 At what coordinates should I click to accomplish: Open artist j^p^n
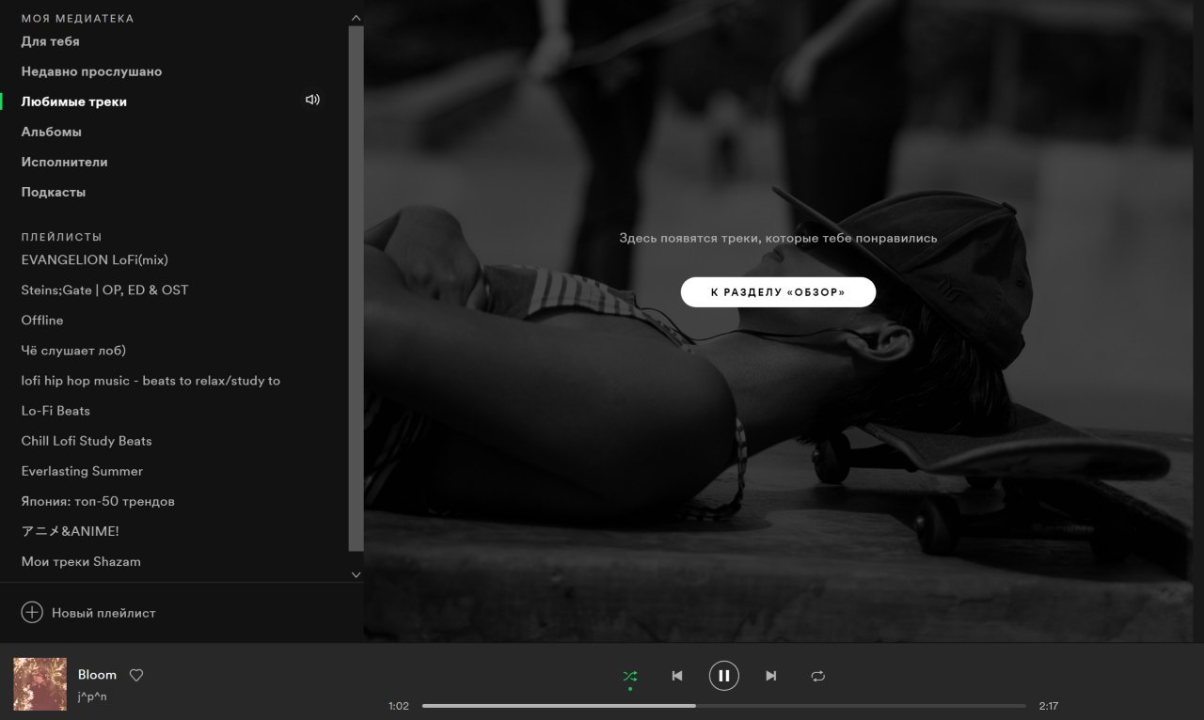(x=92, y=697)
